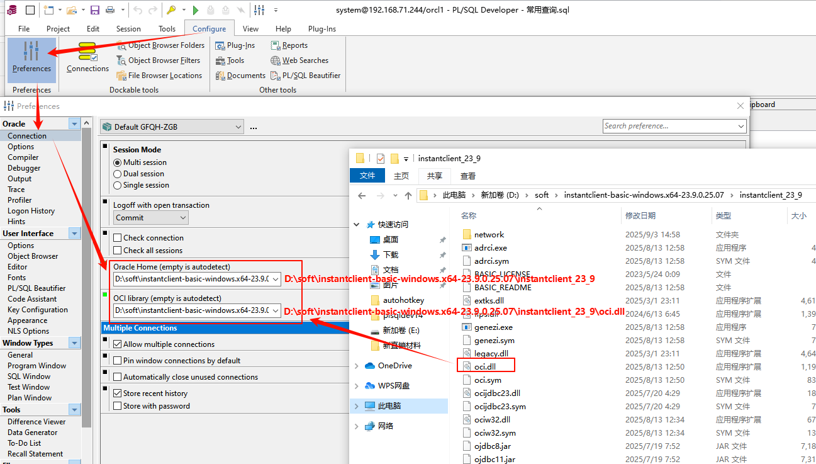This screenshot has width=816, height=464.
Task: Click Explorer up-one-level arrow
Action: tap(408, 195)
